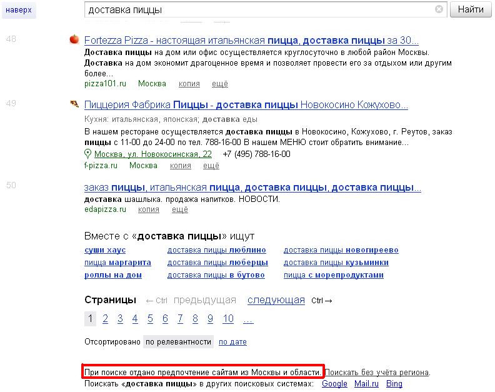This screenshot has width=495, height=392.
Task: Open cached копия of pizza101.ru
Action: (189, 84)
